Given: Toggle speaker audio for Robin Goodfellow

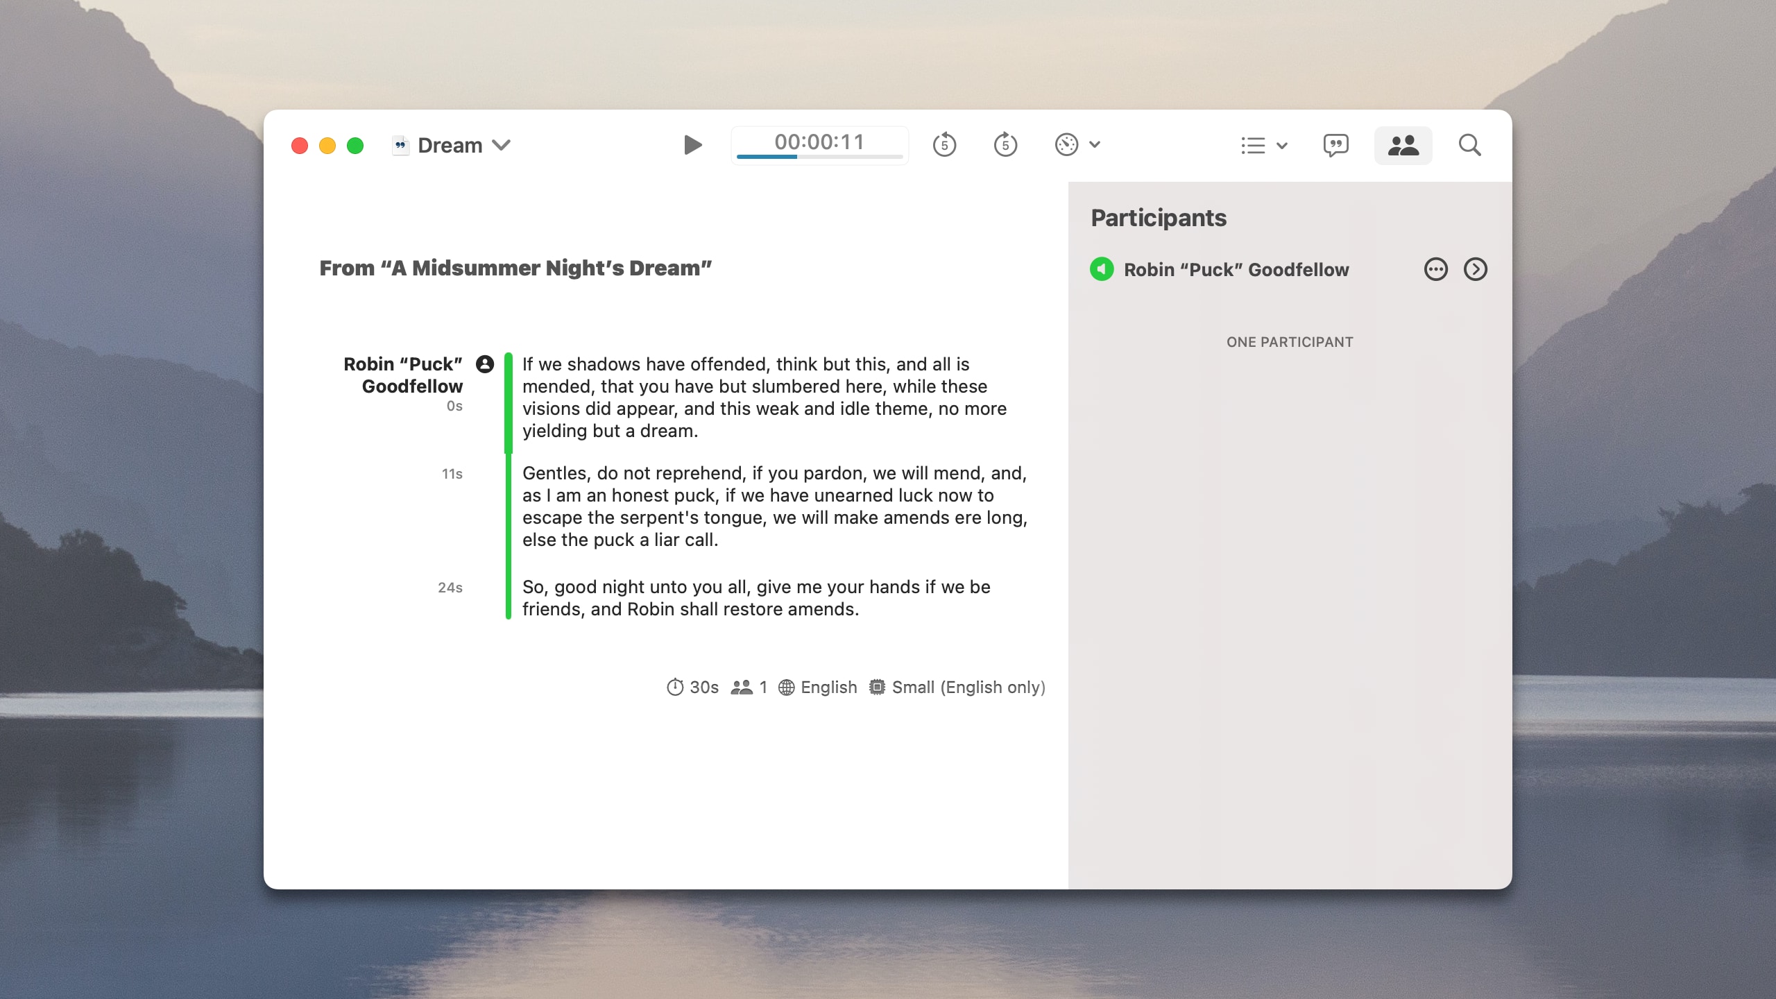Looking at the screenshot, I should coord(1102,269).
